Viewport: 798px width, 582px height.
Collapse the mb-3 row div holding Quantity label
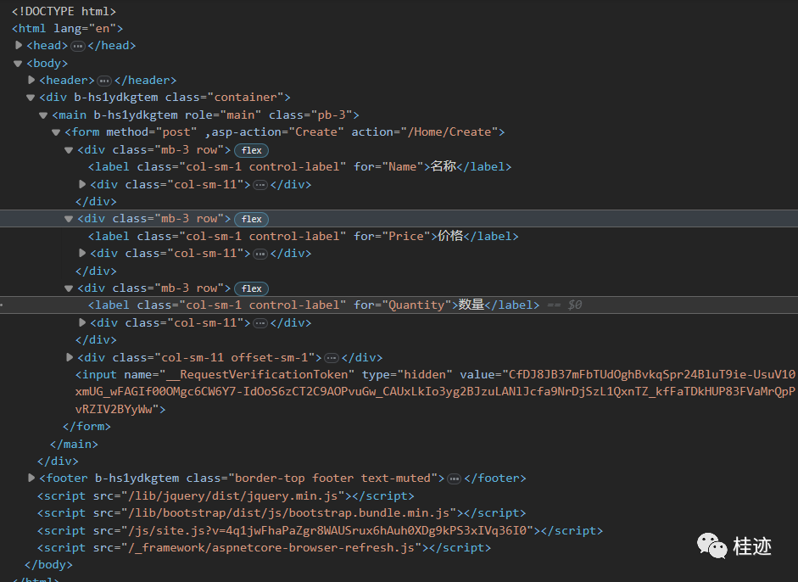tap(69, 288)
